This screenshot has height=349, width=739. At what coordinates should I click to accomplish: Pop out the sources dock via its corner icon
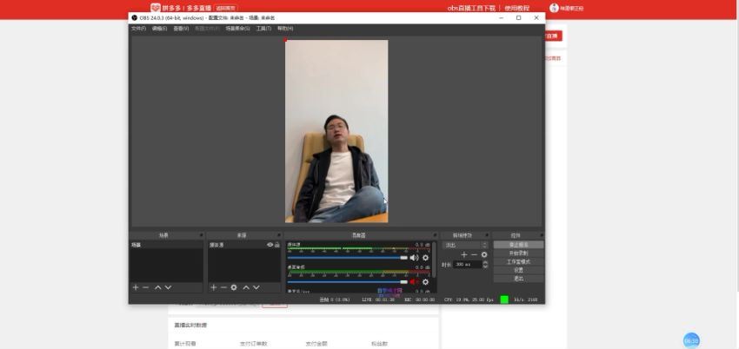[x=279, y=234]
